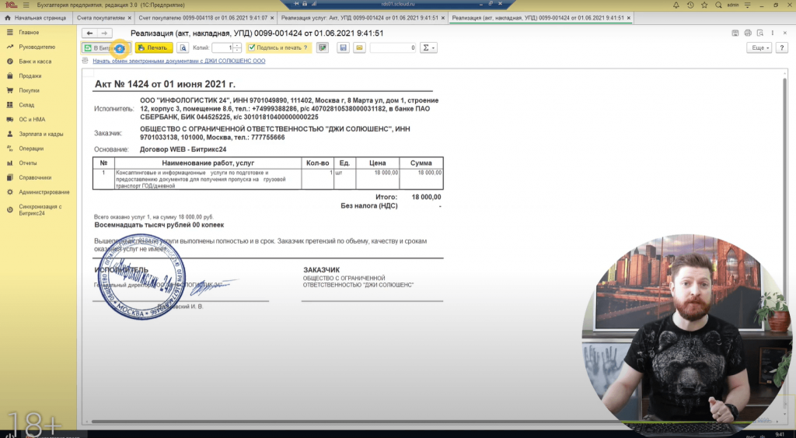
Task: Switch to Счета покупателям tab
Action: point(100,18)
